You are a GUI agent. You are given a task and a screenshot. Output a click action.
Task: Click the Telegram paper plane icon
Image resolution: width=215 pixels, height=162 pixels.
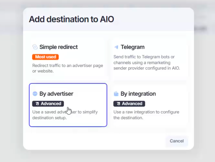[116, 47]
